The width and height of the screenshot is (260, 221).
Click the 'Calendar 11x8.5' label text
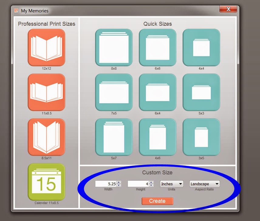(46, 203)
